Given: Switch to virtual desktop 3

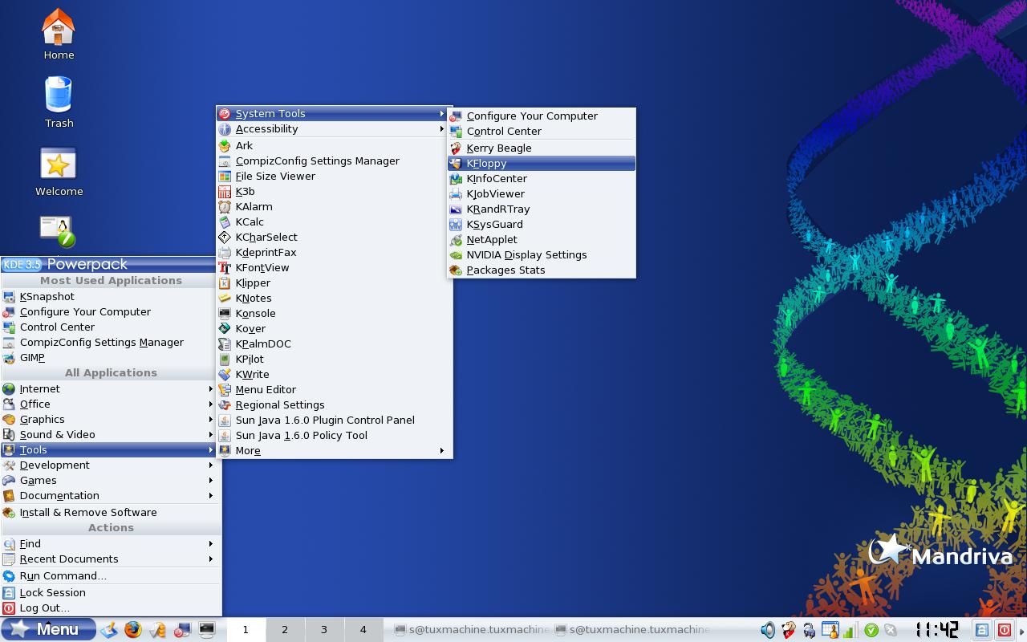Looking at the screenshot, I should 324,630.
